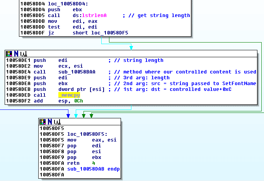264x181 pixels.
Task: Select the test edi, edi instruction
Action: tap(59, 27)
